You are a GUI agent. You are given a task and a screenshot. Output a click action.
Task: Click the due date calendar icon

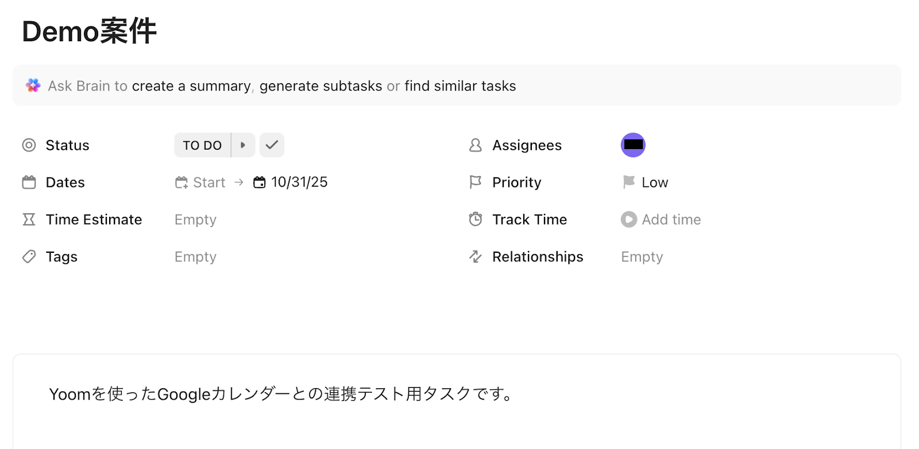click(260, 182)
